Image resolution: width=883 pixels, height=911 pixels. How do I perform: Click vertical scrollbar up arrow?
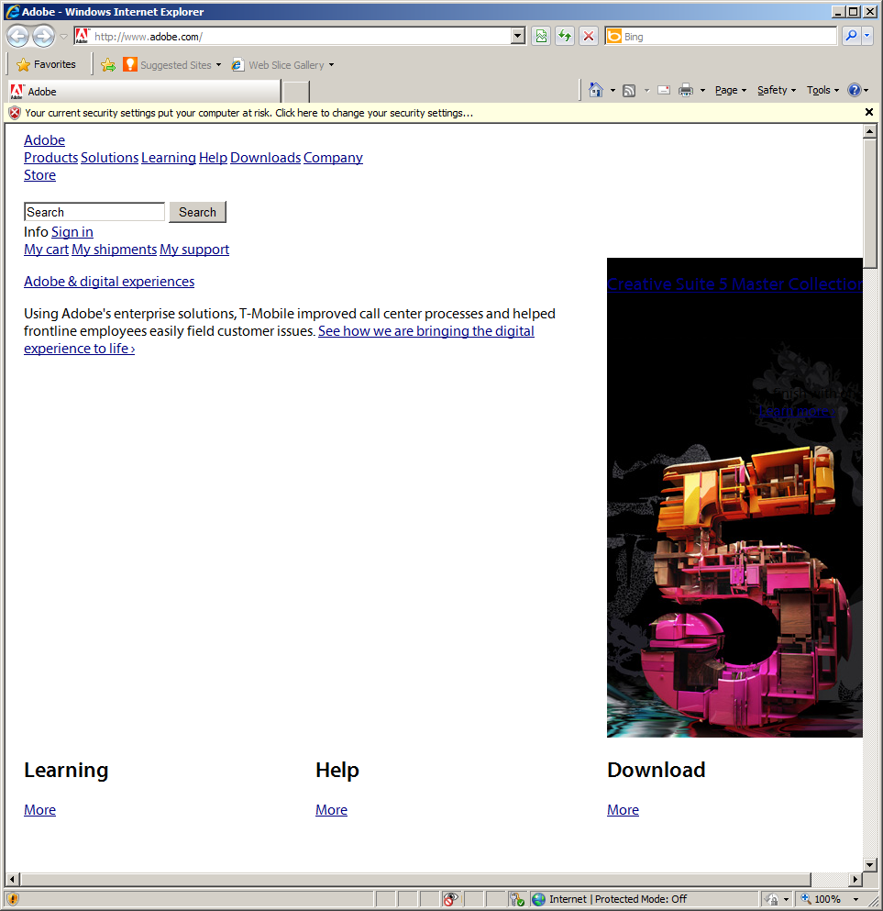tap(869, 131)
